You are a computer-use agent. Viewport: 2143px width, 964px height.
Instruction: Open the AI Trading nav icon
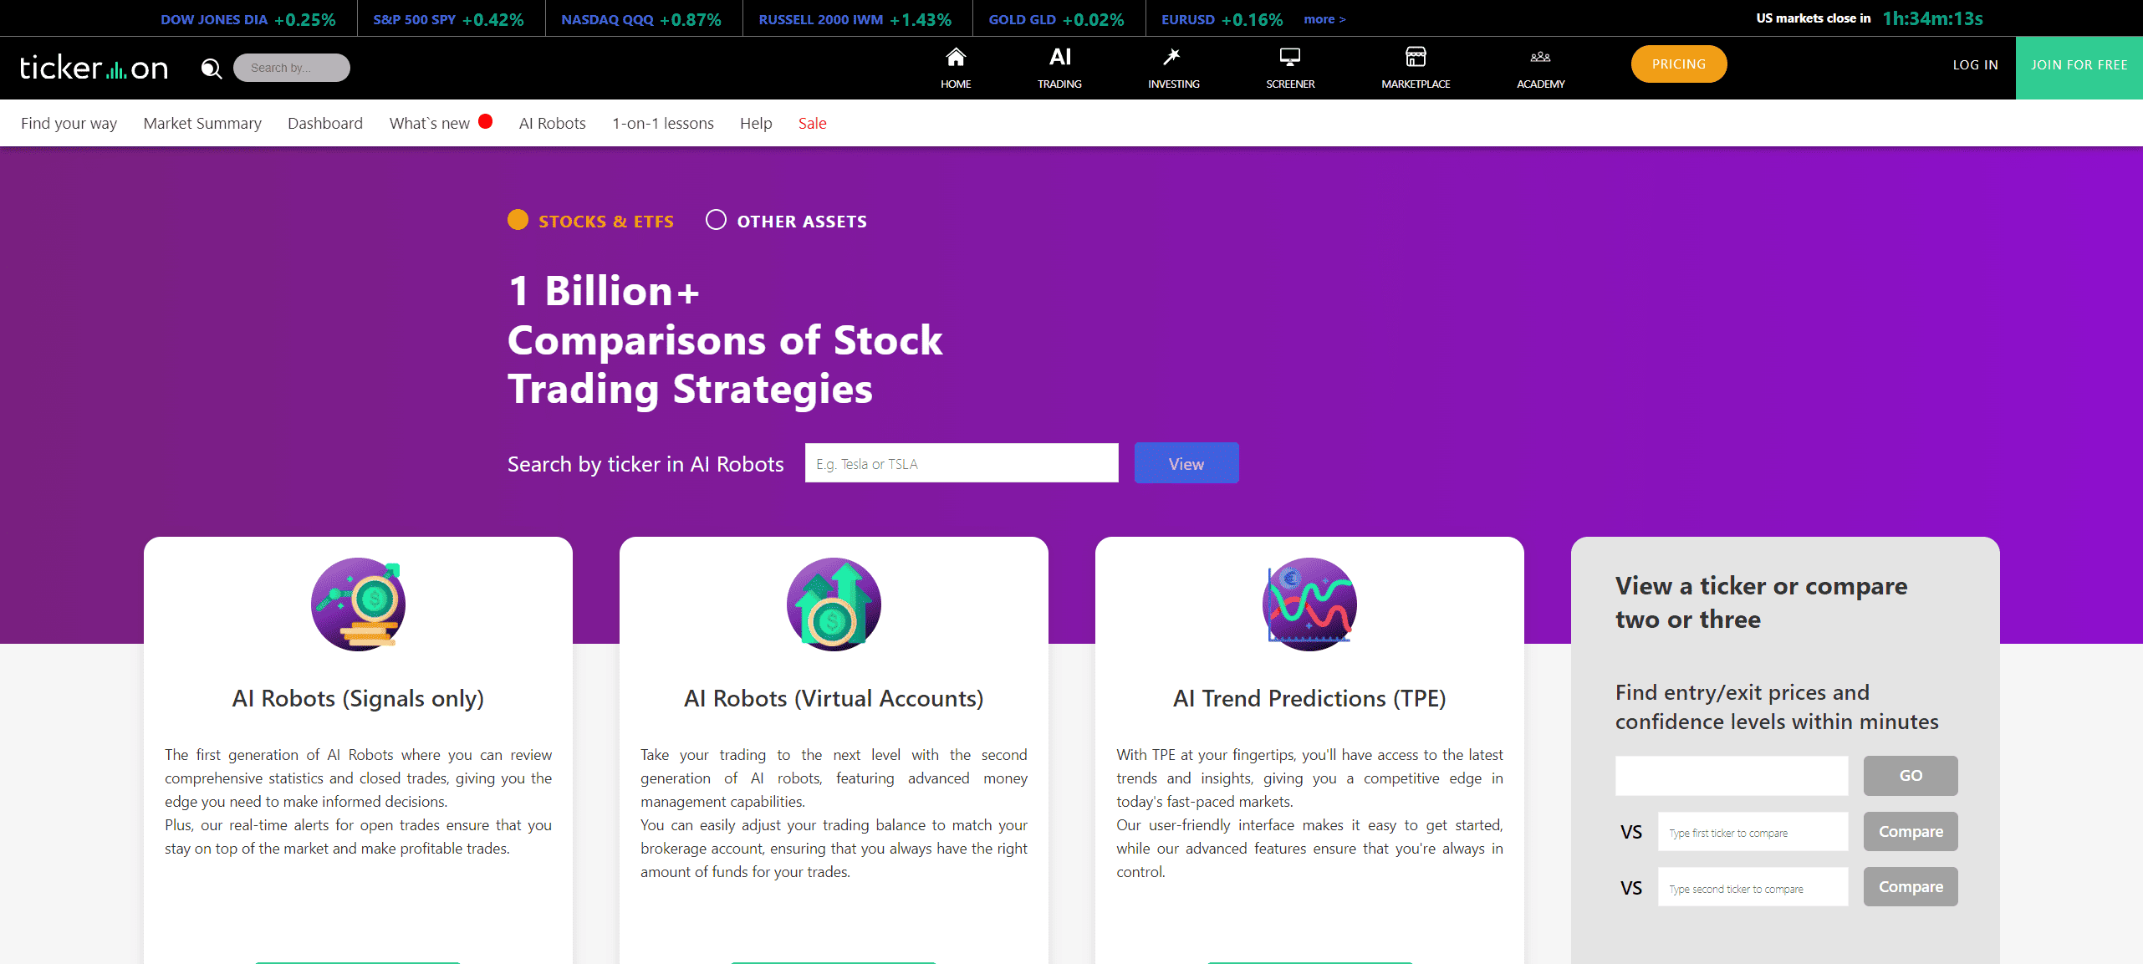(1059, 58)
